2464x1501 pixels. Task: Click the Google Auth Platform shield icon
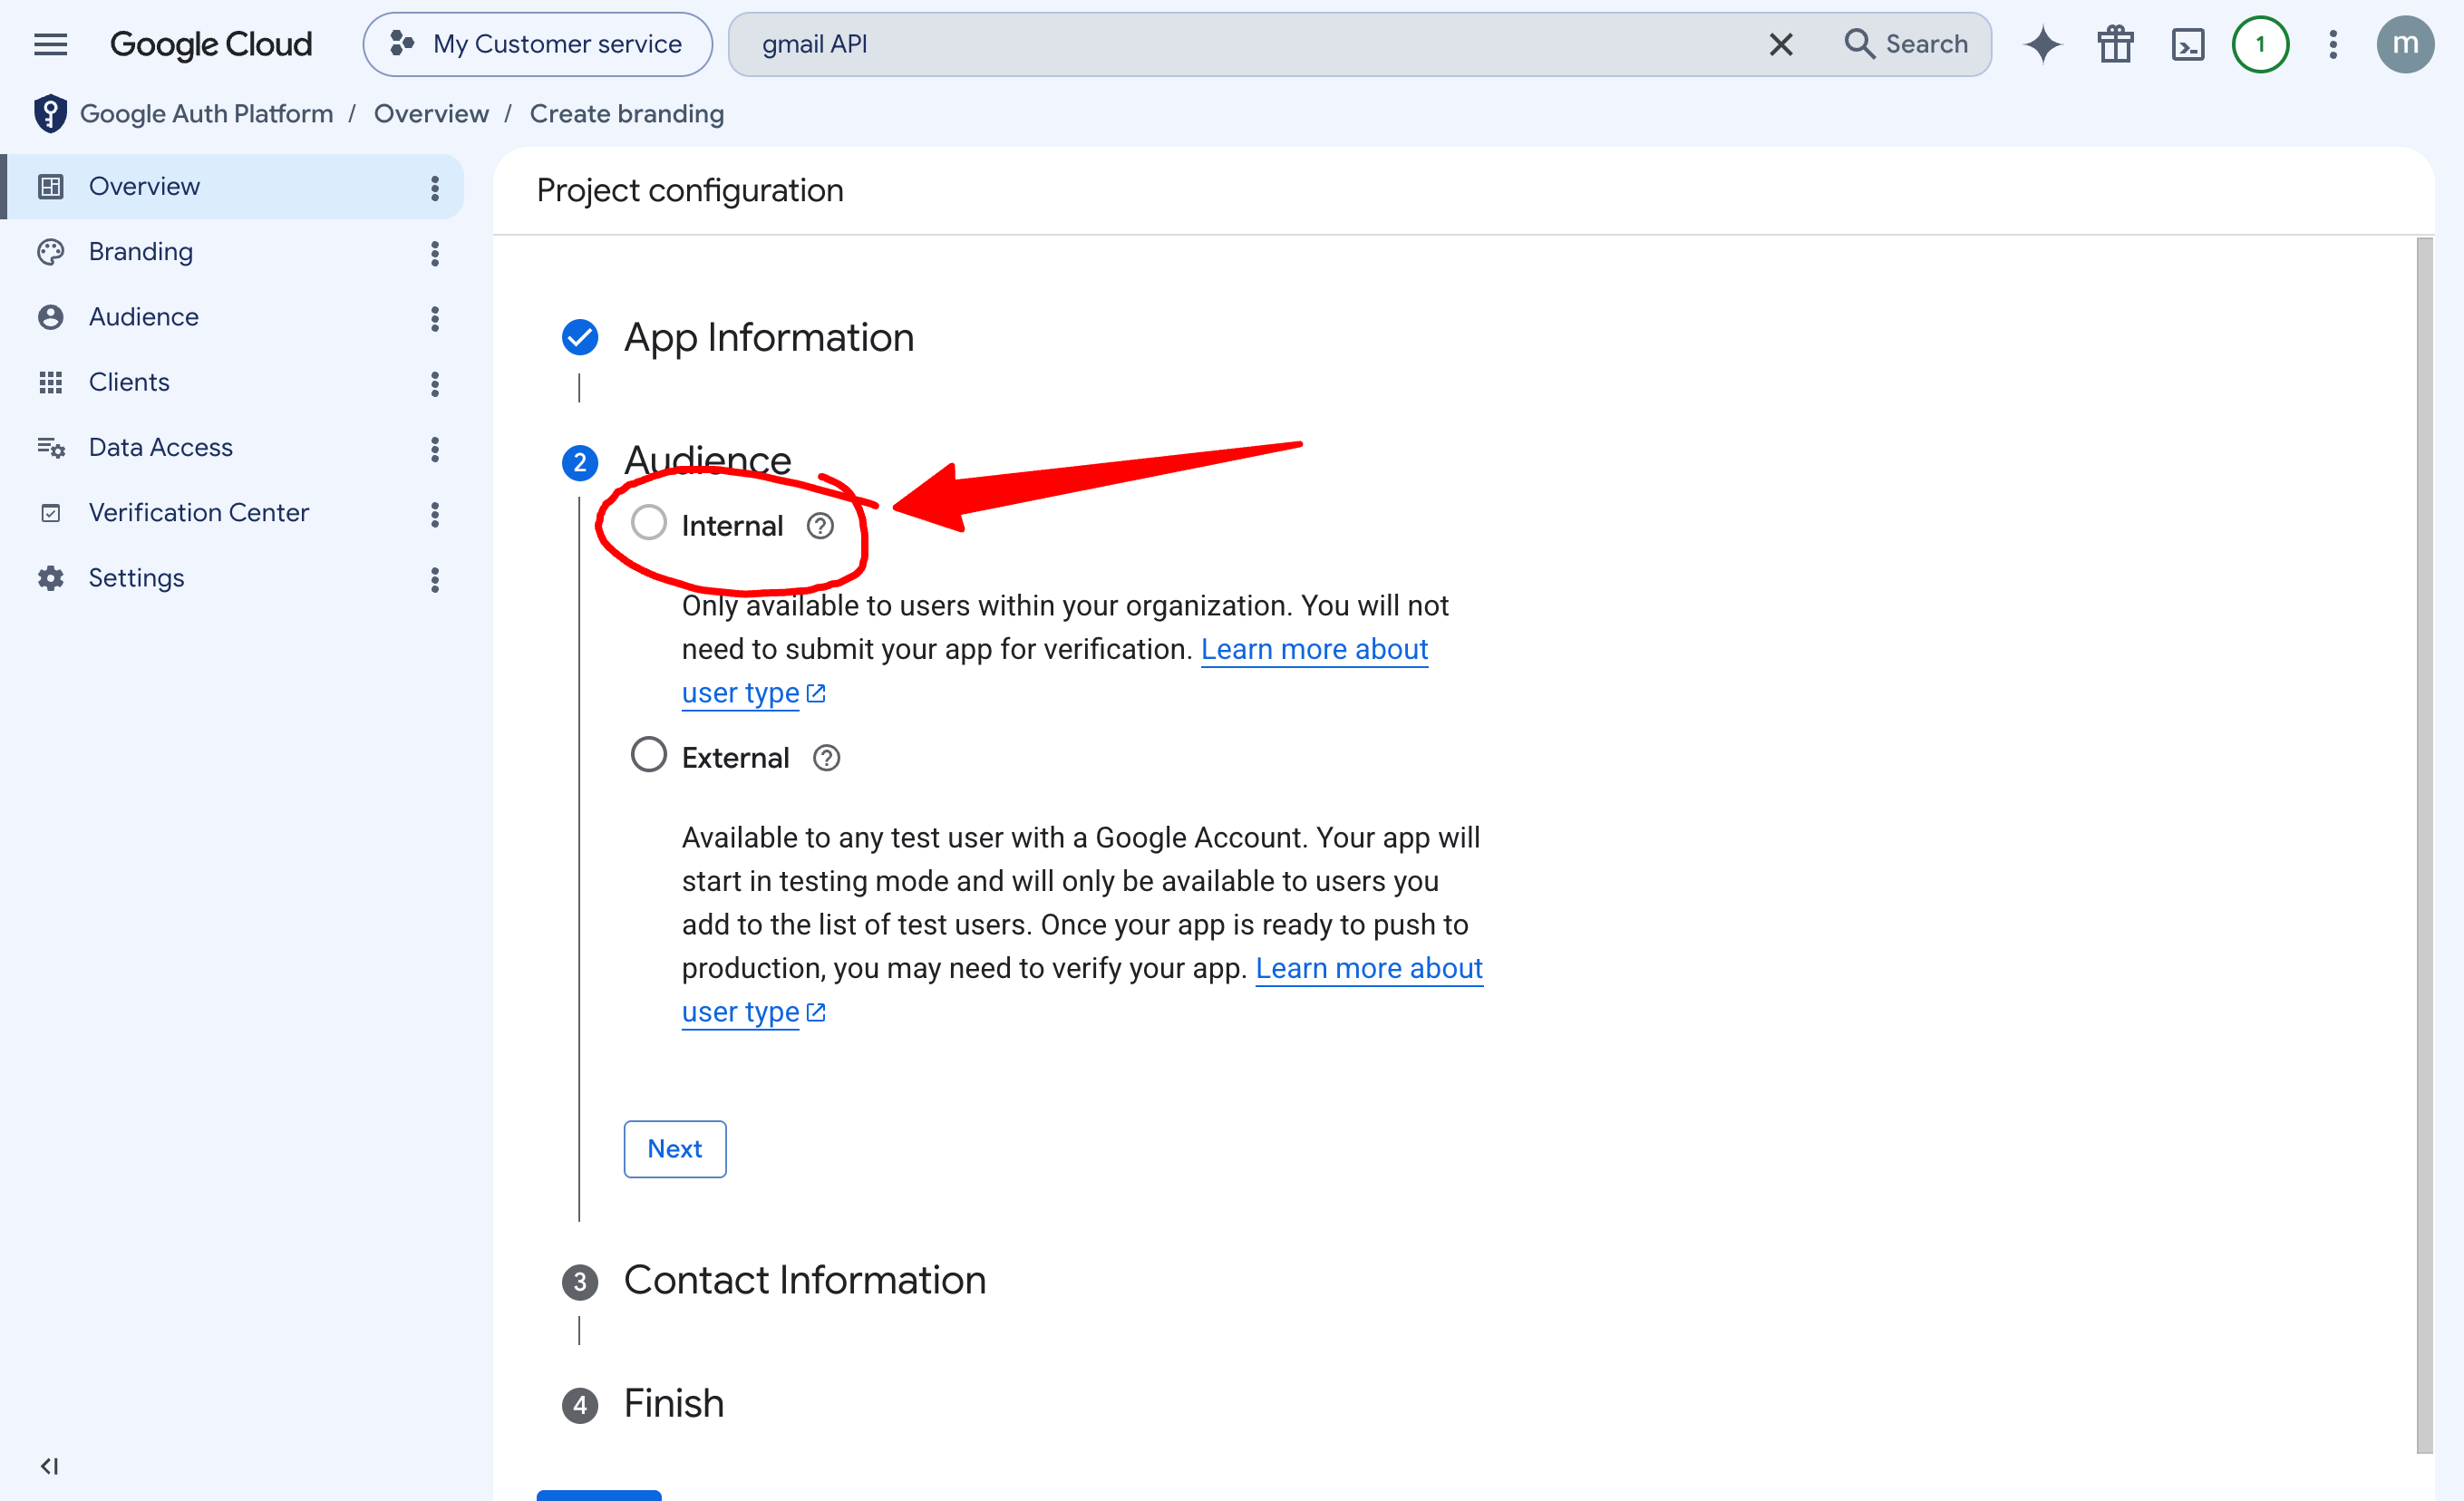50,114
